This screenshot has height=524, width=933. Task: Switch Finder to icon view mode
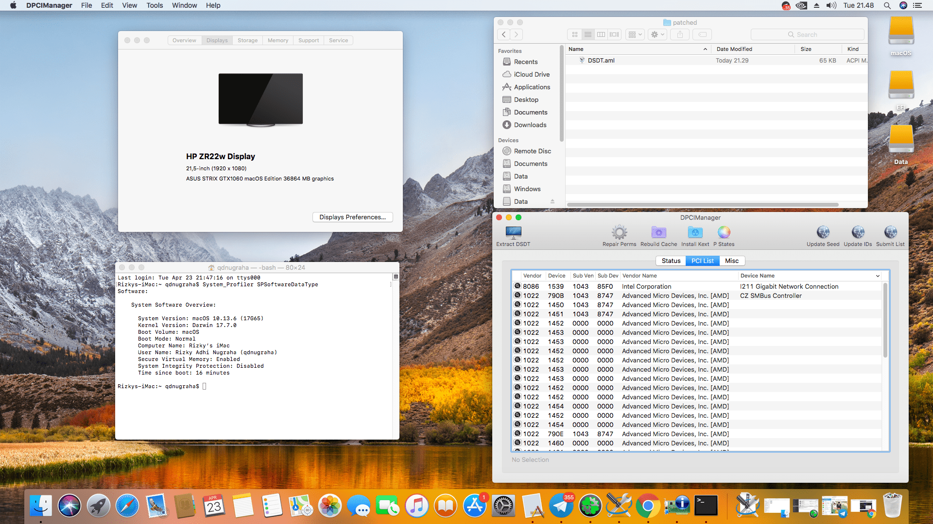click(x=575, y=34)
